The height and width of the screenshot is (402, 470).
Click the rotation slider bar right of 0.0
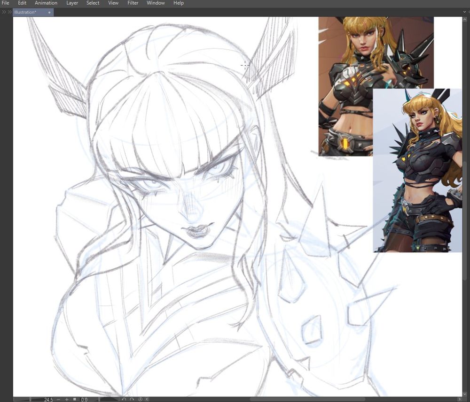coord(103,399)
